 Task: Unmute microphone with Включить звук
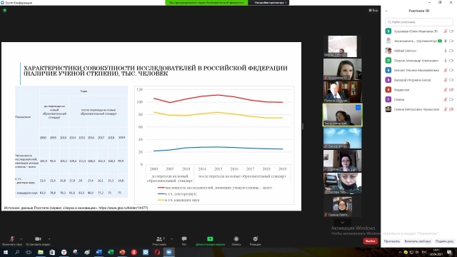point(12,241)
